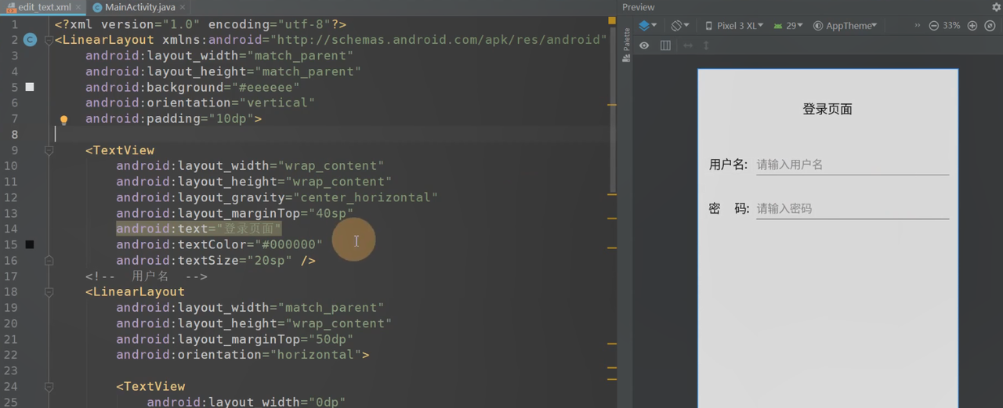Click the default margins columns icon
This screenshot has height=408, width=1003.
[x=665, y=45]
